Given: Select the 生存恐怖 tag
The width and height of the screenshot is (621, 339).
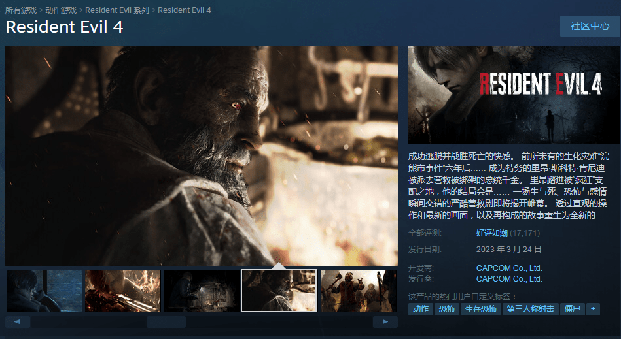Looking at the screenshot, I should click(x=481, y=309).
